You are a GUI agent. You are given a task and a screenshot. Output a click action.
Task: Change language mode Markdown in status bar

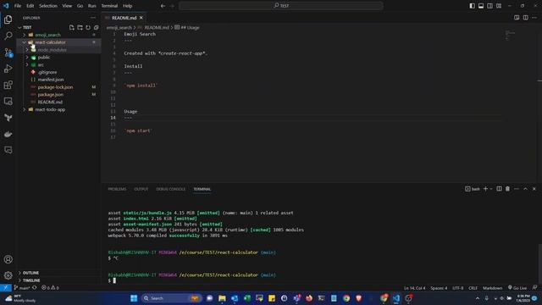492,288
